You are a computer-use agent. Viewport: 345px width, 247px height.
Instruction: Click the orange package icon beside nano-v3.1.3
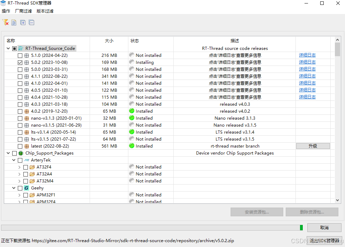[27, 118]
